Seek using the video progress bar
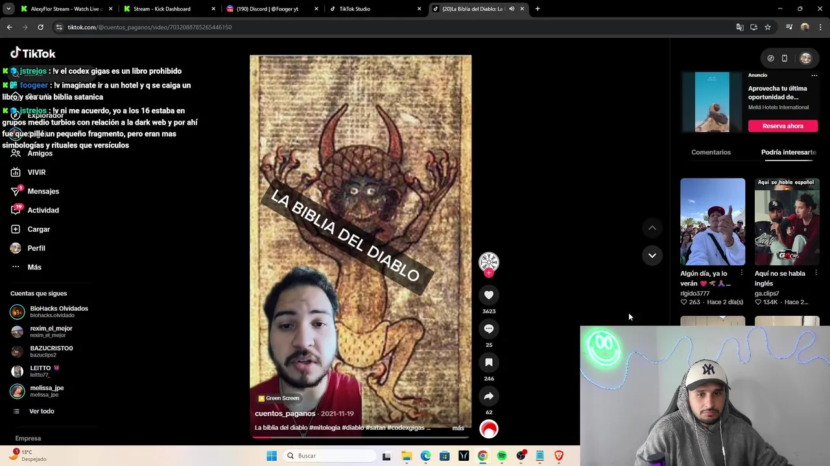Viewport: 830px width, 466px height. click(x=361, y=436)
